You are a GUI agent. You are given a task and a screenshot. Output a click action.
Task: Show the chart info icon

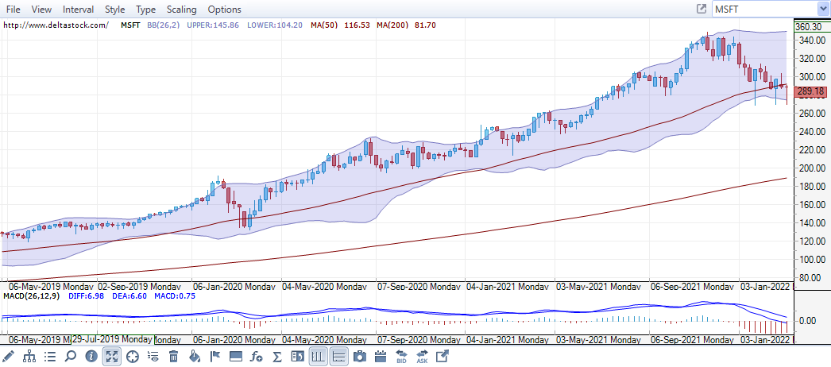tap(91, 357)
